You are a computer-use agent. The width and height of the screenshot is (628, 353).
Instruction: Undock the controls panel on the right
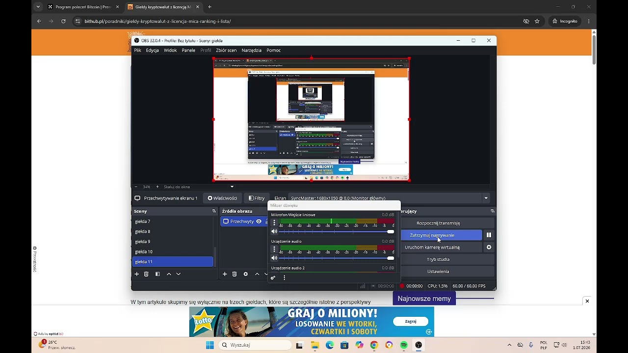tap(493, 211)
